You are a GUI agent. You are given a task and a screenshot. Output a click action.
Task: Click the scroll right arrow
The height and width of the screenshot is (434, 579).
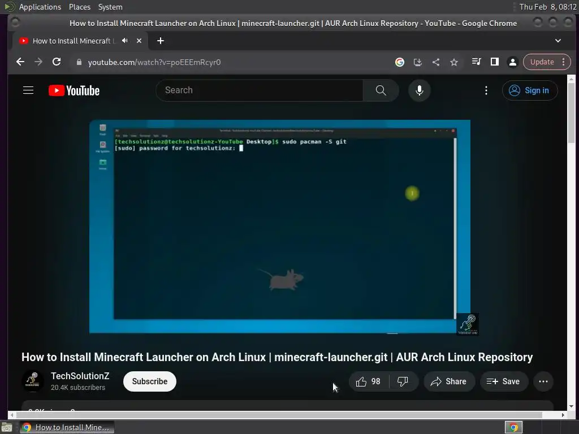coord(563,415)
